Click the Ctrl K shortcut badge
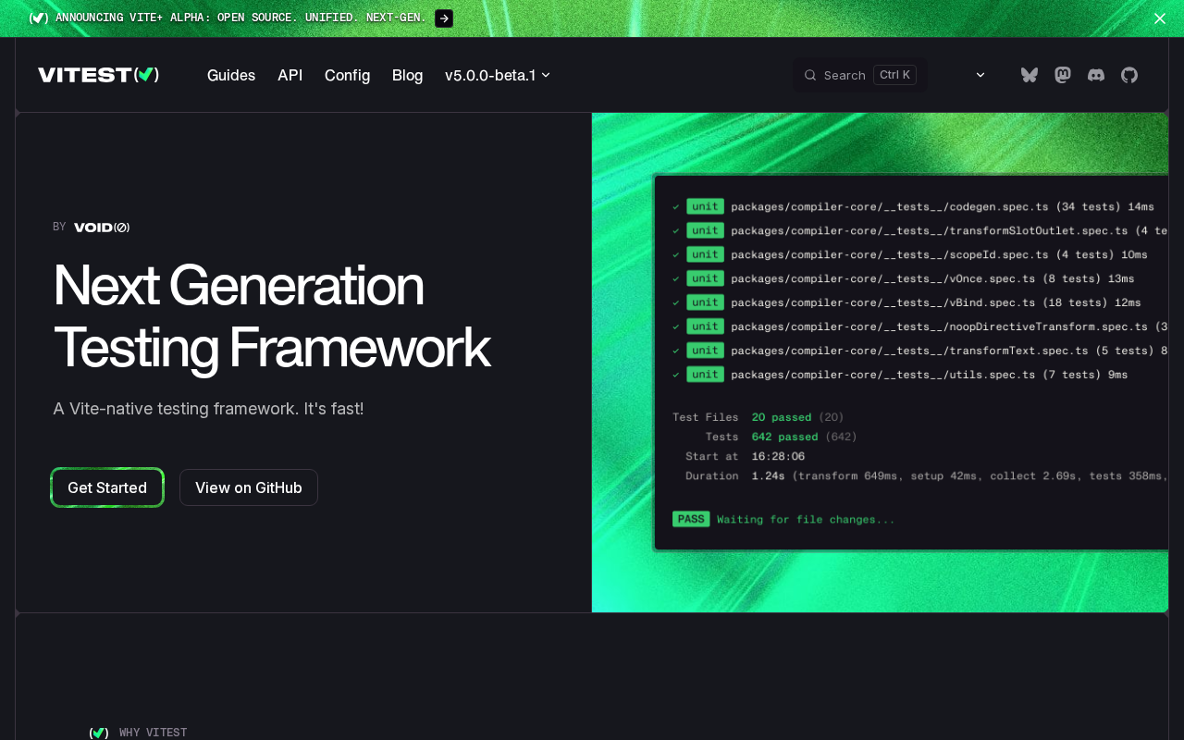Screen dimensions: 1184x740 [894, 75]
